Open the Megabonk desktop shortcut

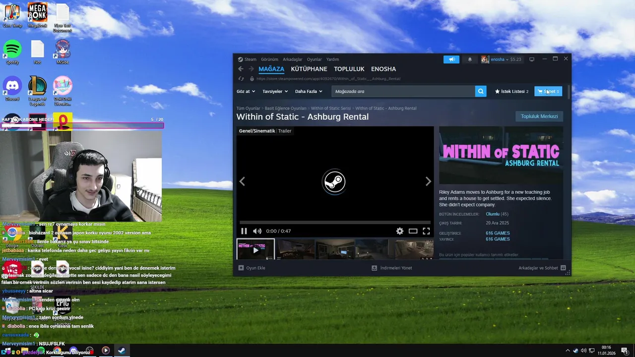tap(37, 15)
